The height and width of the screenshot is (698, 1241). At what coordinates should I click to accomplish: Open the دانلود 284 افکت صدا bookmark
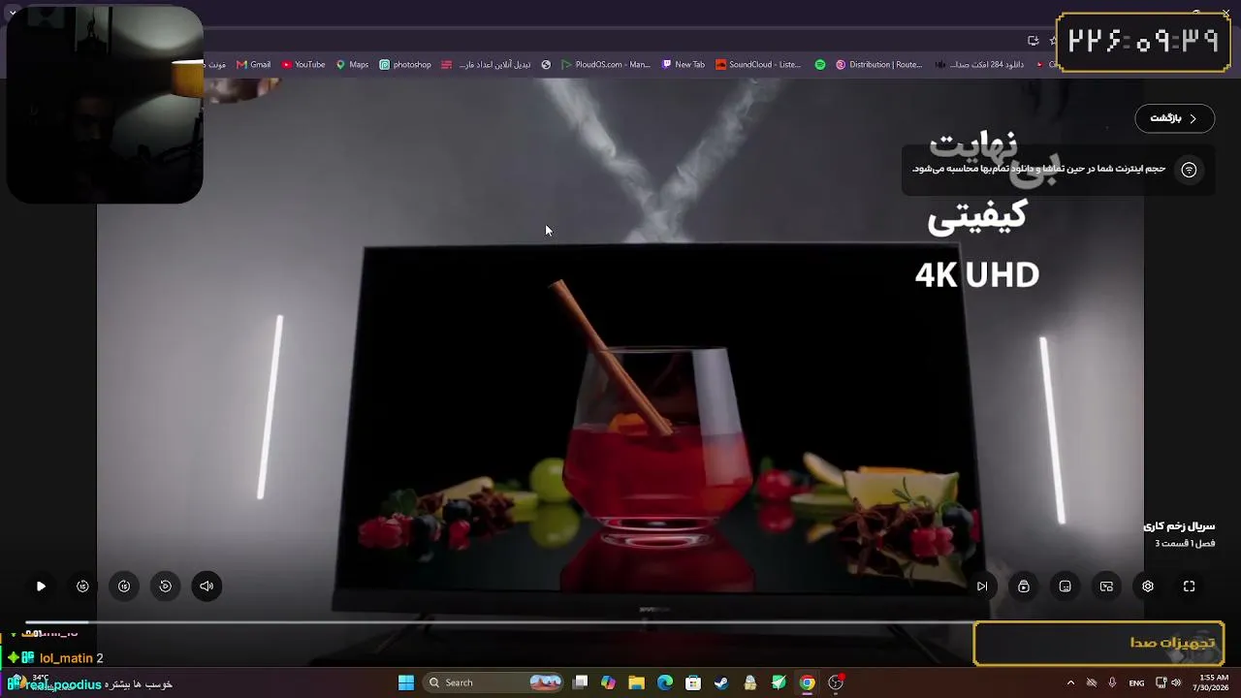click(979, 65)
